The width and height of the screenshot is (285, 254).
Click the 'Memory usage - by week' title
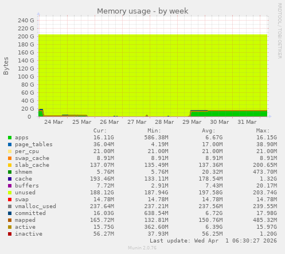142,11
